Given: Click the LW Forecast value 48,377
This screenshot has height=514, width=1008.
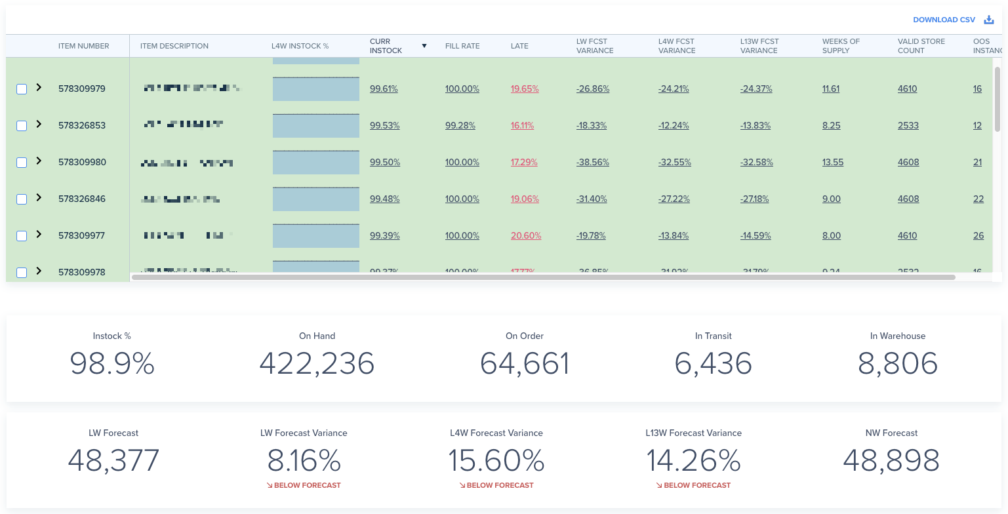Looking at the screenshot, I should (x=113, y=461).
